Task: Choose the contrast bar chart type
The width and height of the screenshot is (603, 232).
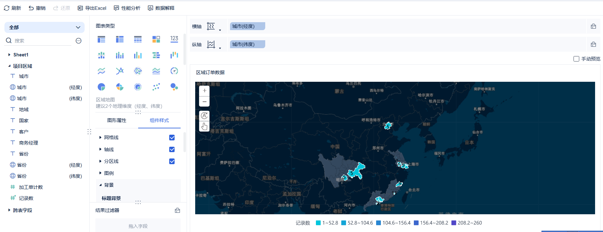Action: coord(156,55)
